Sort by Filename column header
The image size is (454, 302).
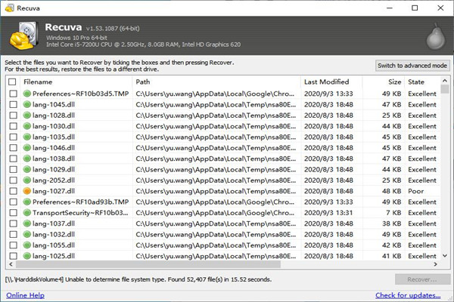click(x=76, y=82)
